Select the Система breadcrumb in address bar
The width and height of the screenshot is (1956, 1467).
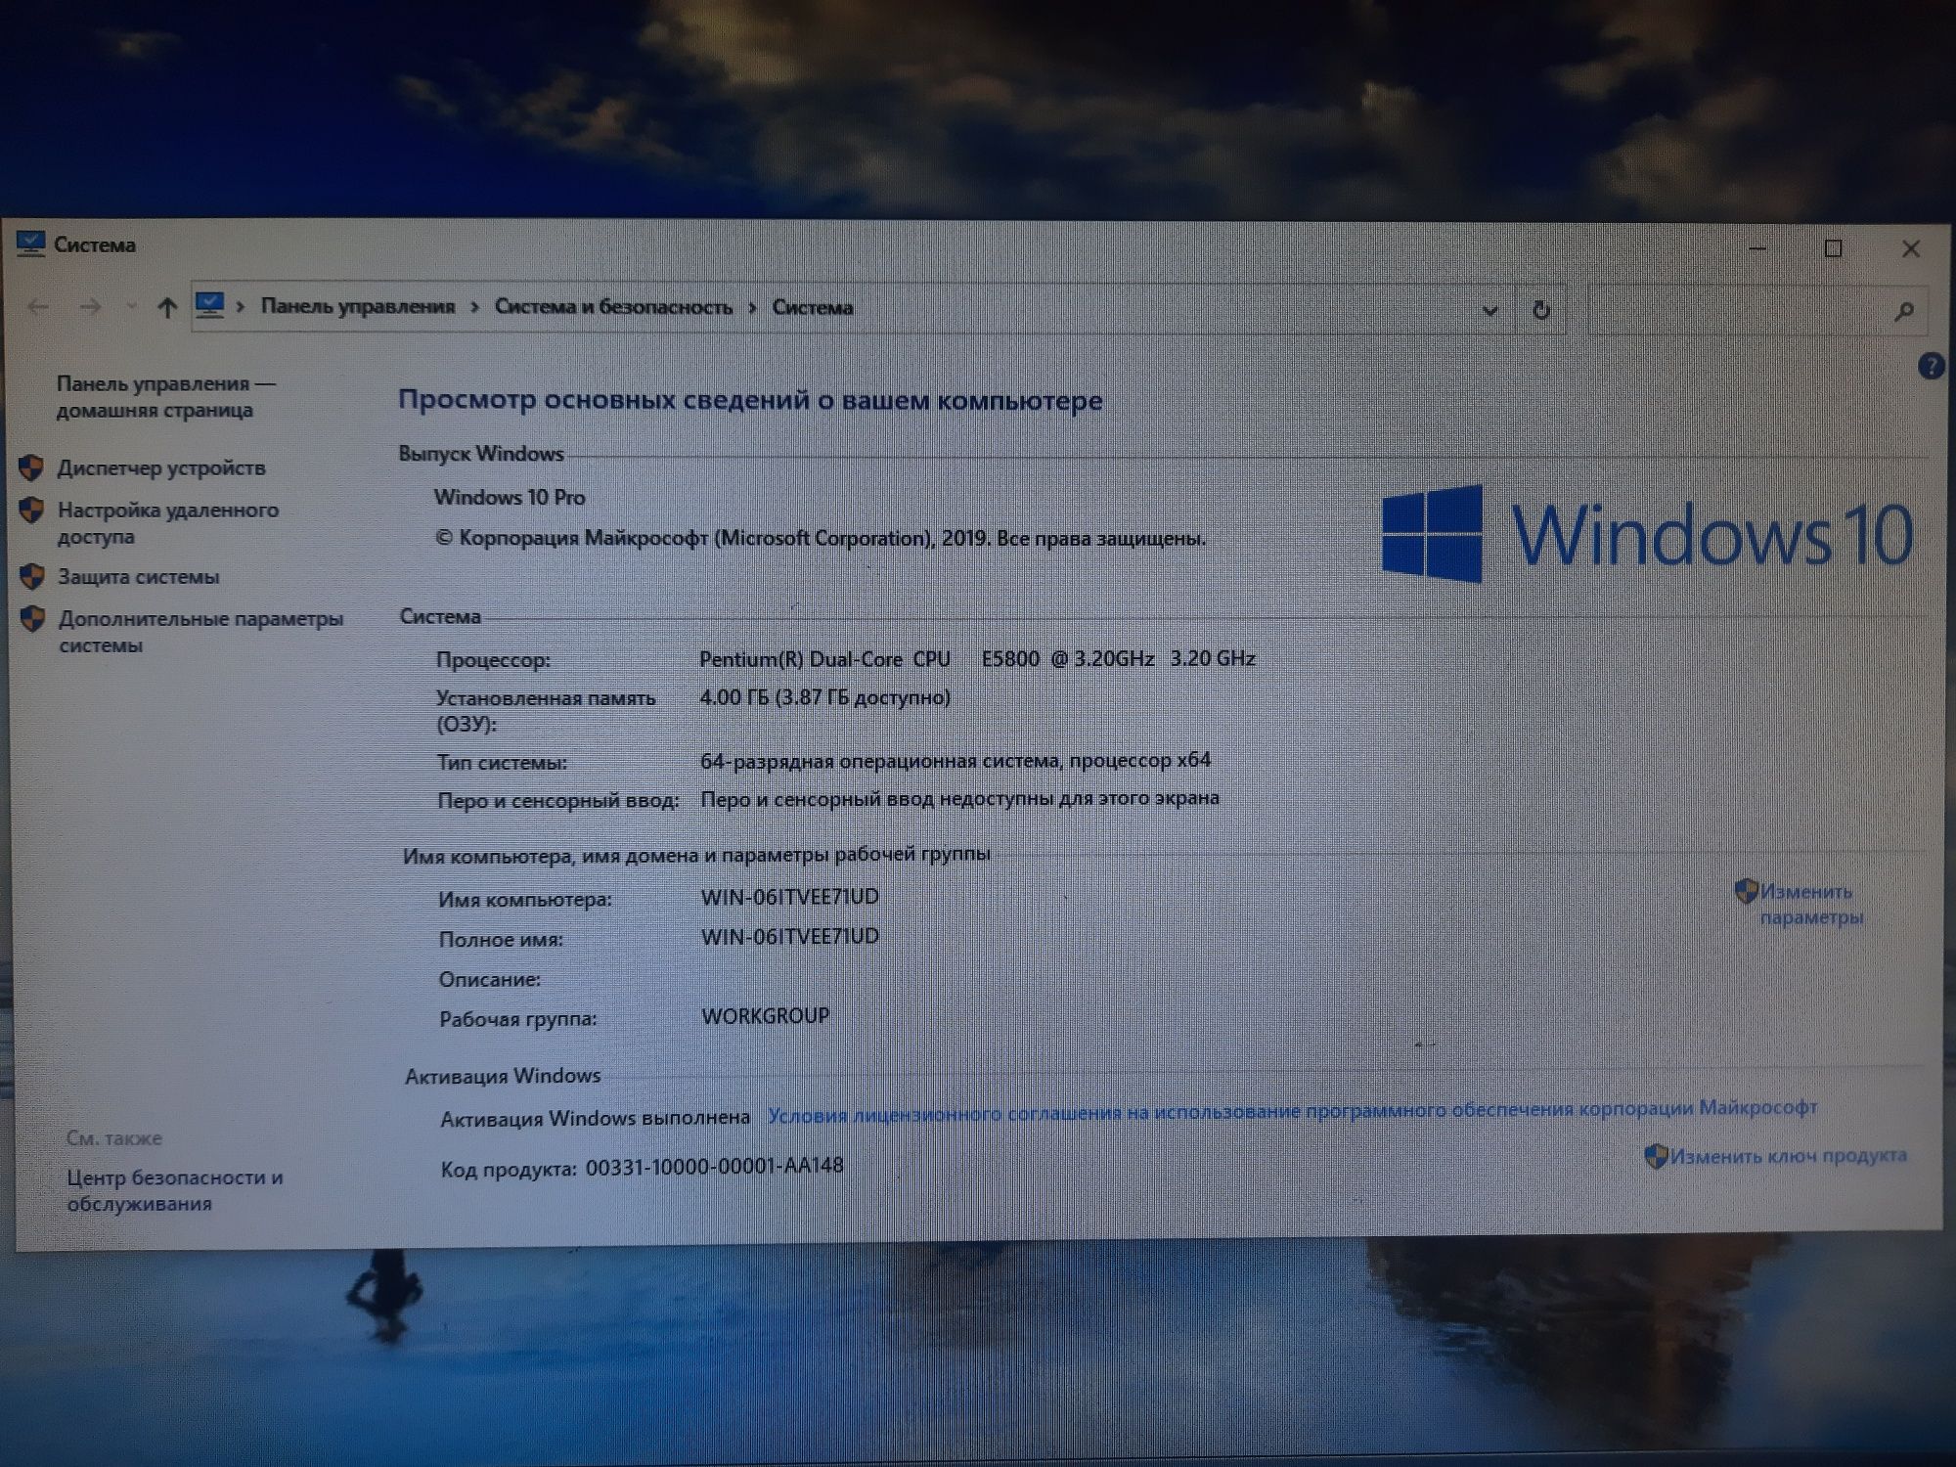click(813, 307)
